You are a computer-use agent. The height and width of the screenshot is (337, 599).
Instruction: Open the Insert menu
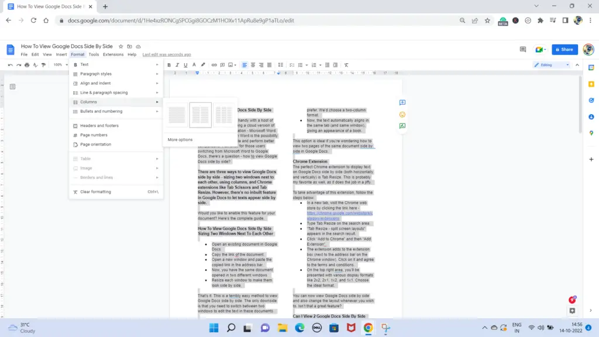point(61,54)
